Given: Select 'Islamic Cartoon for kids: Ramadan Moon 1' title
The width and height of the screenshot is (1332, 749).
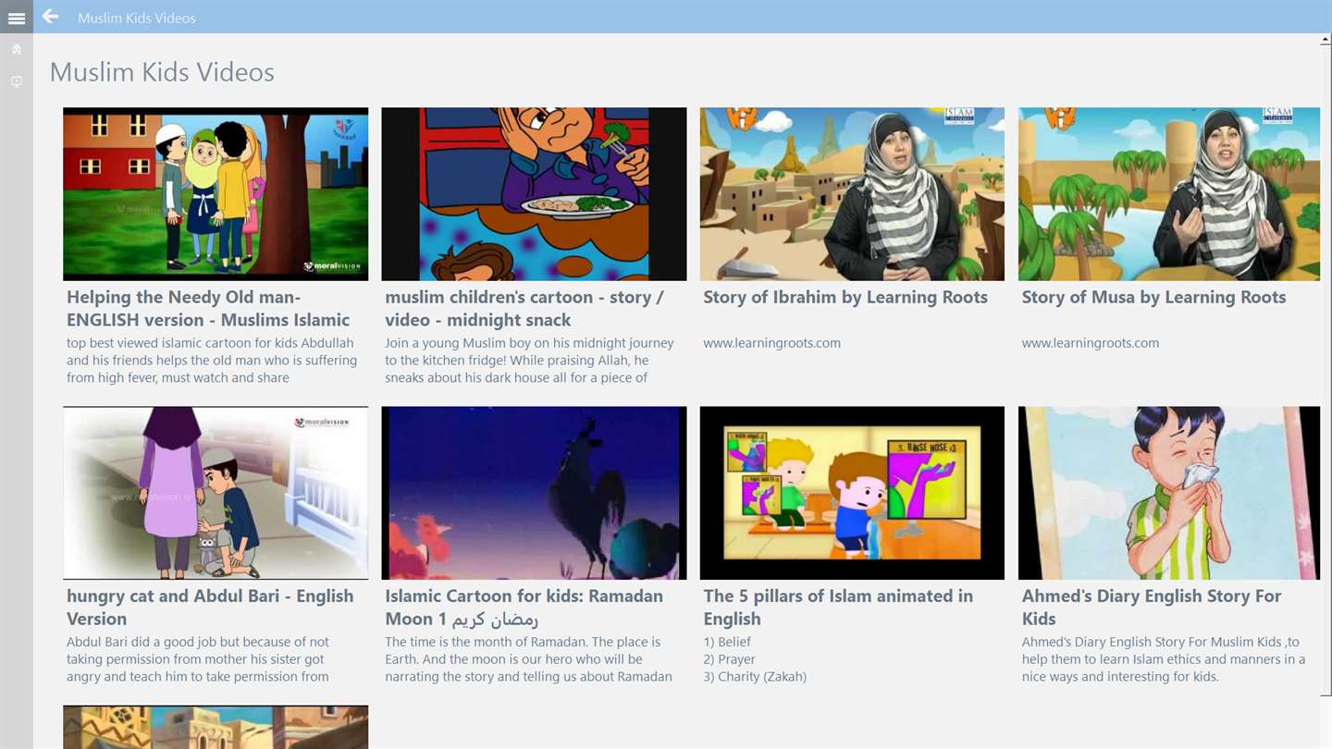Looking at the screenshot, I should pyautogui.click(x=524, y=608).
